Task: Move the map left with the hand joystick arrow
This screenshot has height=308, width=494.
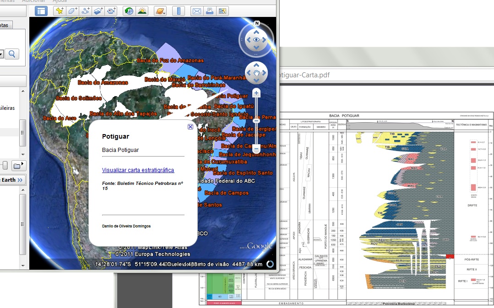Action: 249,73
